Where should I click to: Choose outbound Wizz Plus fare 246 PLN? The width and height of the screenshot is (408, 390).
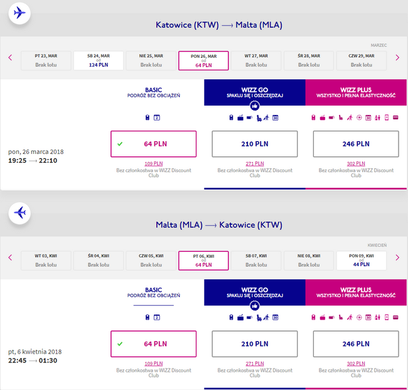click(x=356, y=144)
